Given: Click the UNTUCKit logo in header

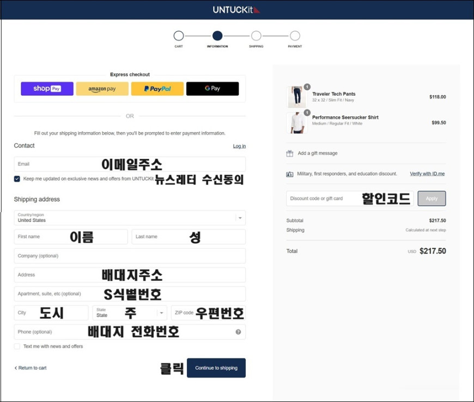Looking at the screenshot, I should (x=236, y=10).
